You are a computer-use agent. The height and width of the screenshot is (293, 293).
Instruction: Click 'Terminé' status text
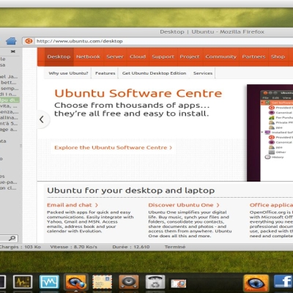[175, 247]
